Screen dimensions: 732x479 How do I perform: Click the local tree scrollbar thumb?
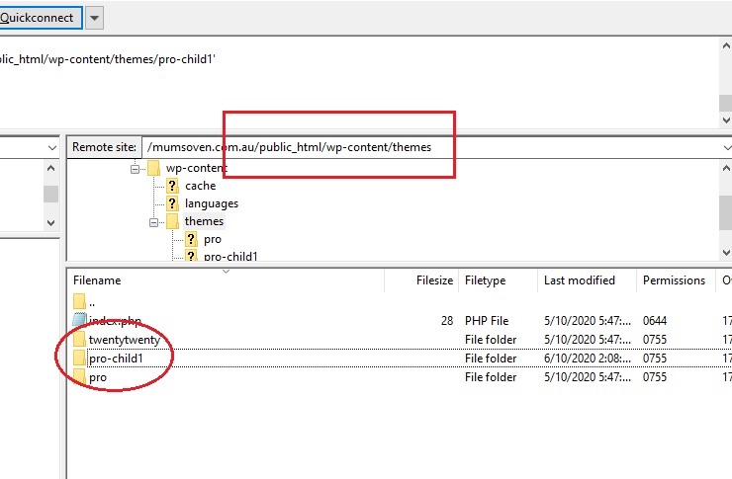click(50, 194)
